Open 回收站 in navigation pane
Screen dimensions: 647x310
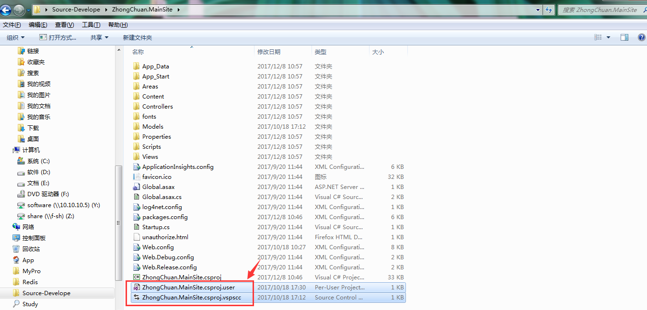click(31, 249)
